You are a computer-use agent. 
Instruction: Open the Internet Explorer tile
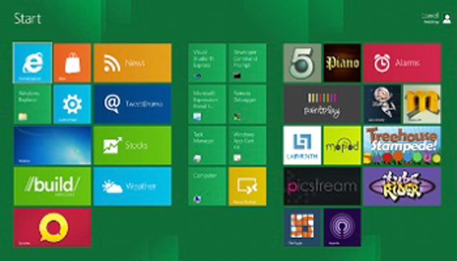tap(33, 63)
